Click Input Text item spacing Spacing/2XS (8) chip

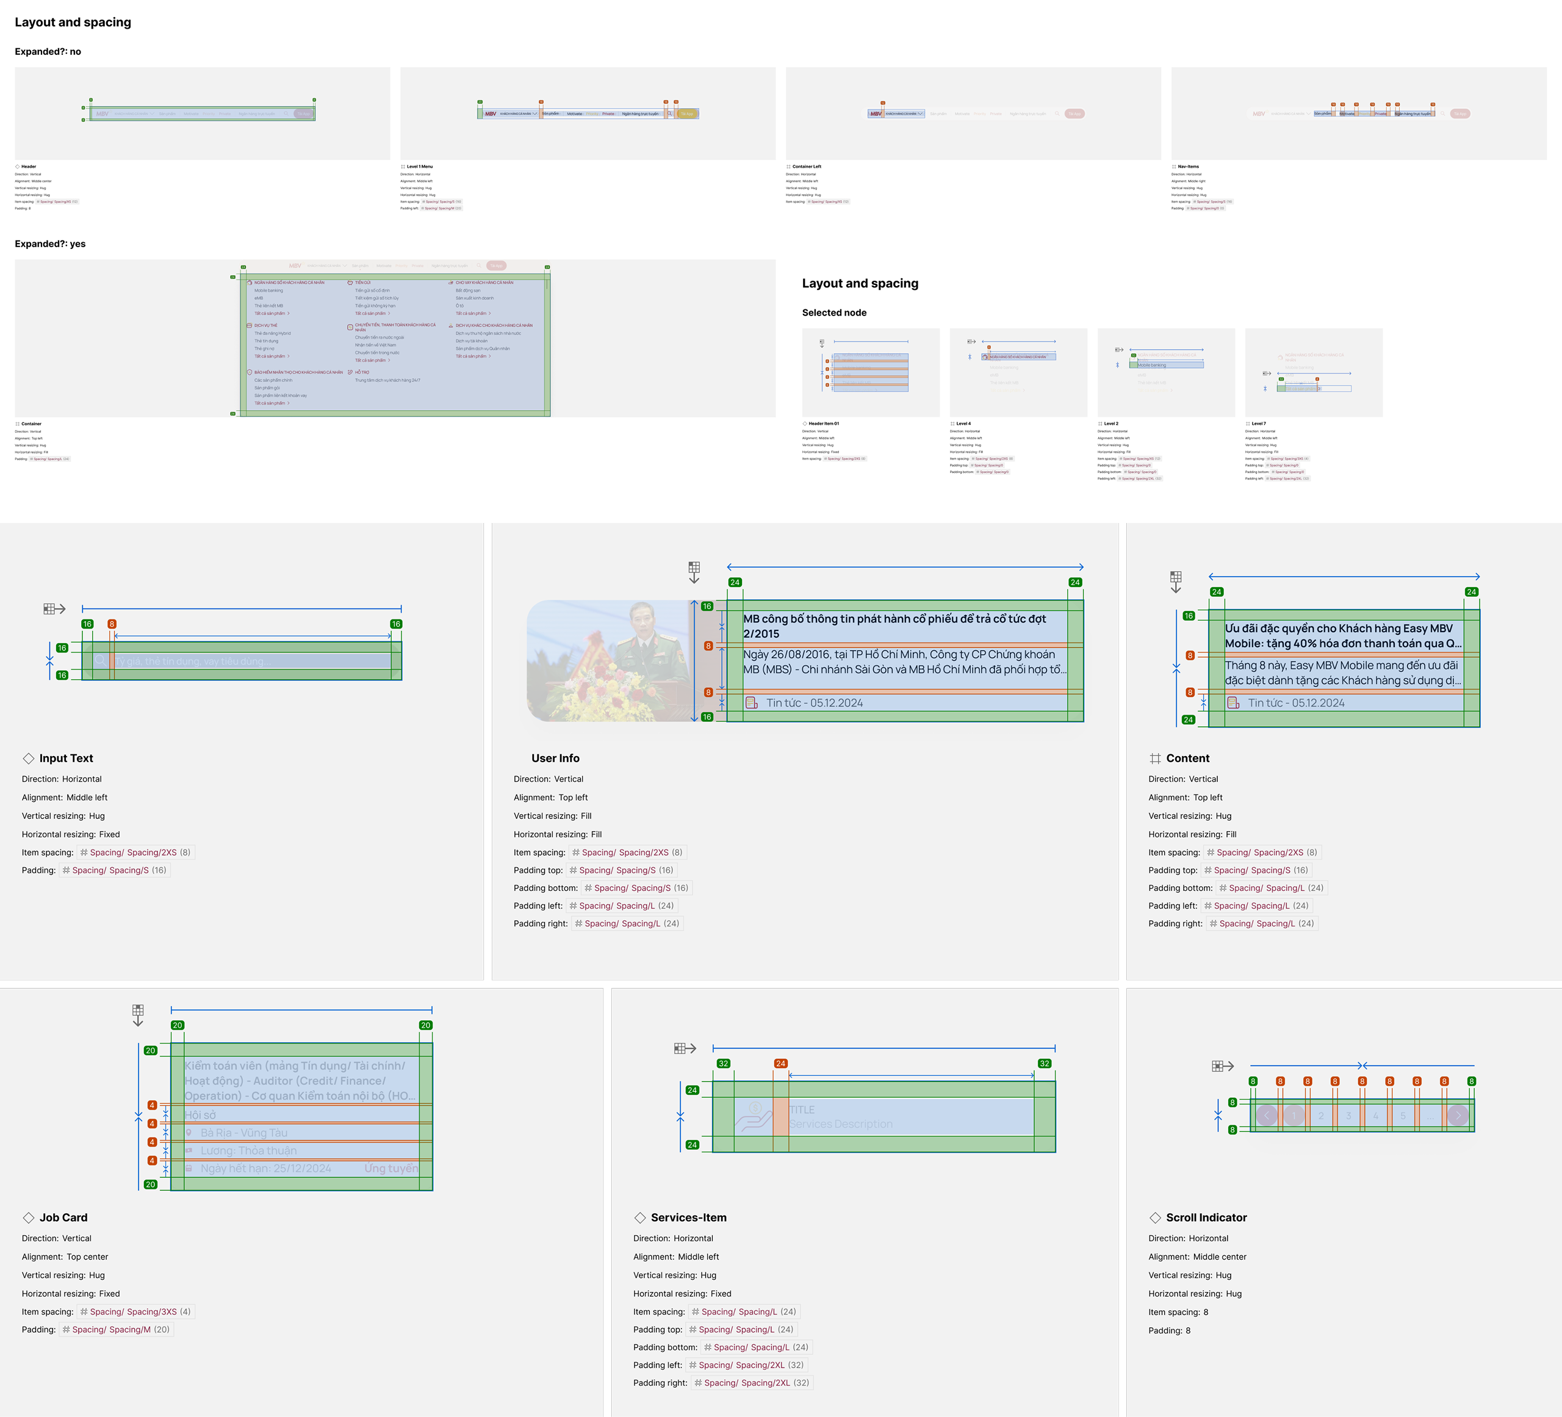[135, 853]
